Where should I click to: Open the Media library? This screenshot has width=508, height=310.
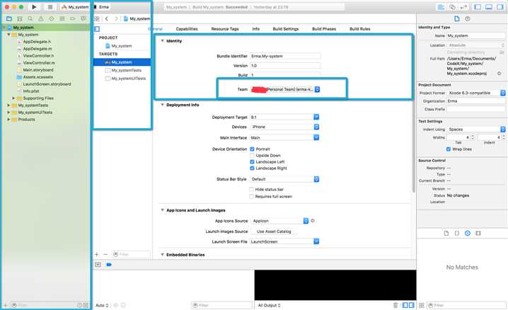pyautogui.click(x=478, y=234)
